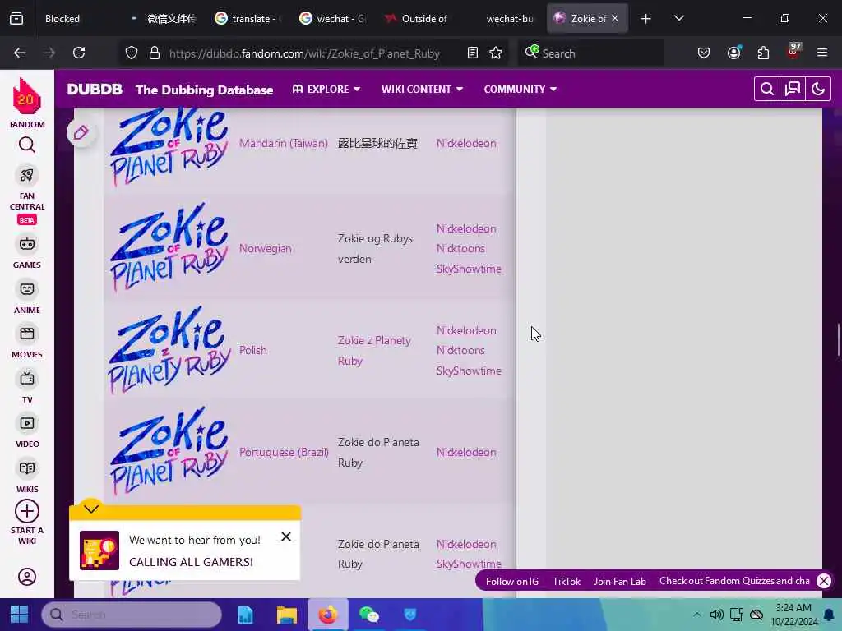
Task: Click TikTok in the bottom banner
Action: [x=567, y=581]
